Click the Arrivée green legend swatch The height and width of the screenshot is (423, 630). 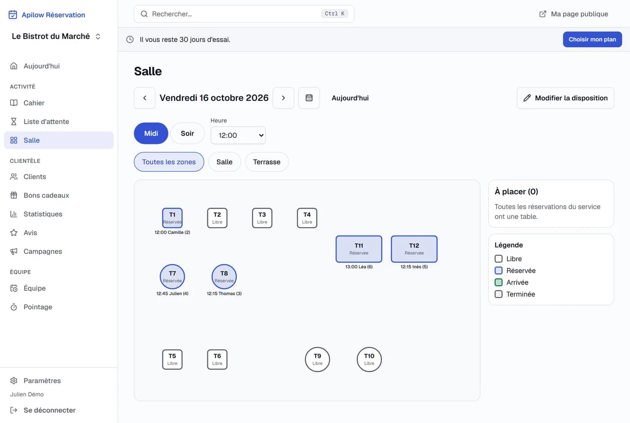click(x=499, y=282)
